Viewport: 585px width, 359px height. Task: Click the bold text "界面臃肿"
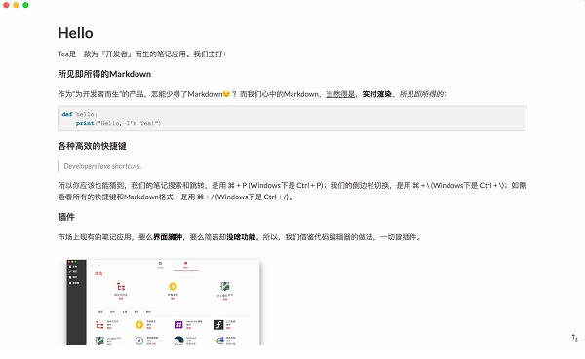coord(168,237)
